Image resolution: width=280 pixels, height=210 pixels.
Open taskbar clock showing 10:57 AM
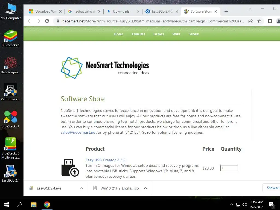tap(256, 205)
